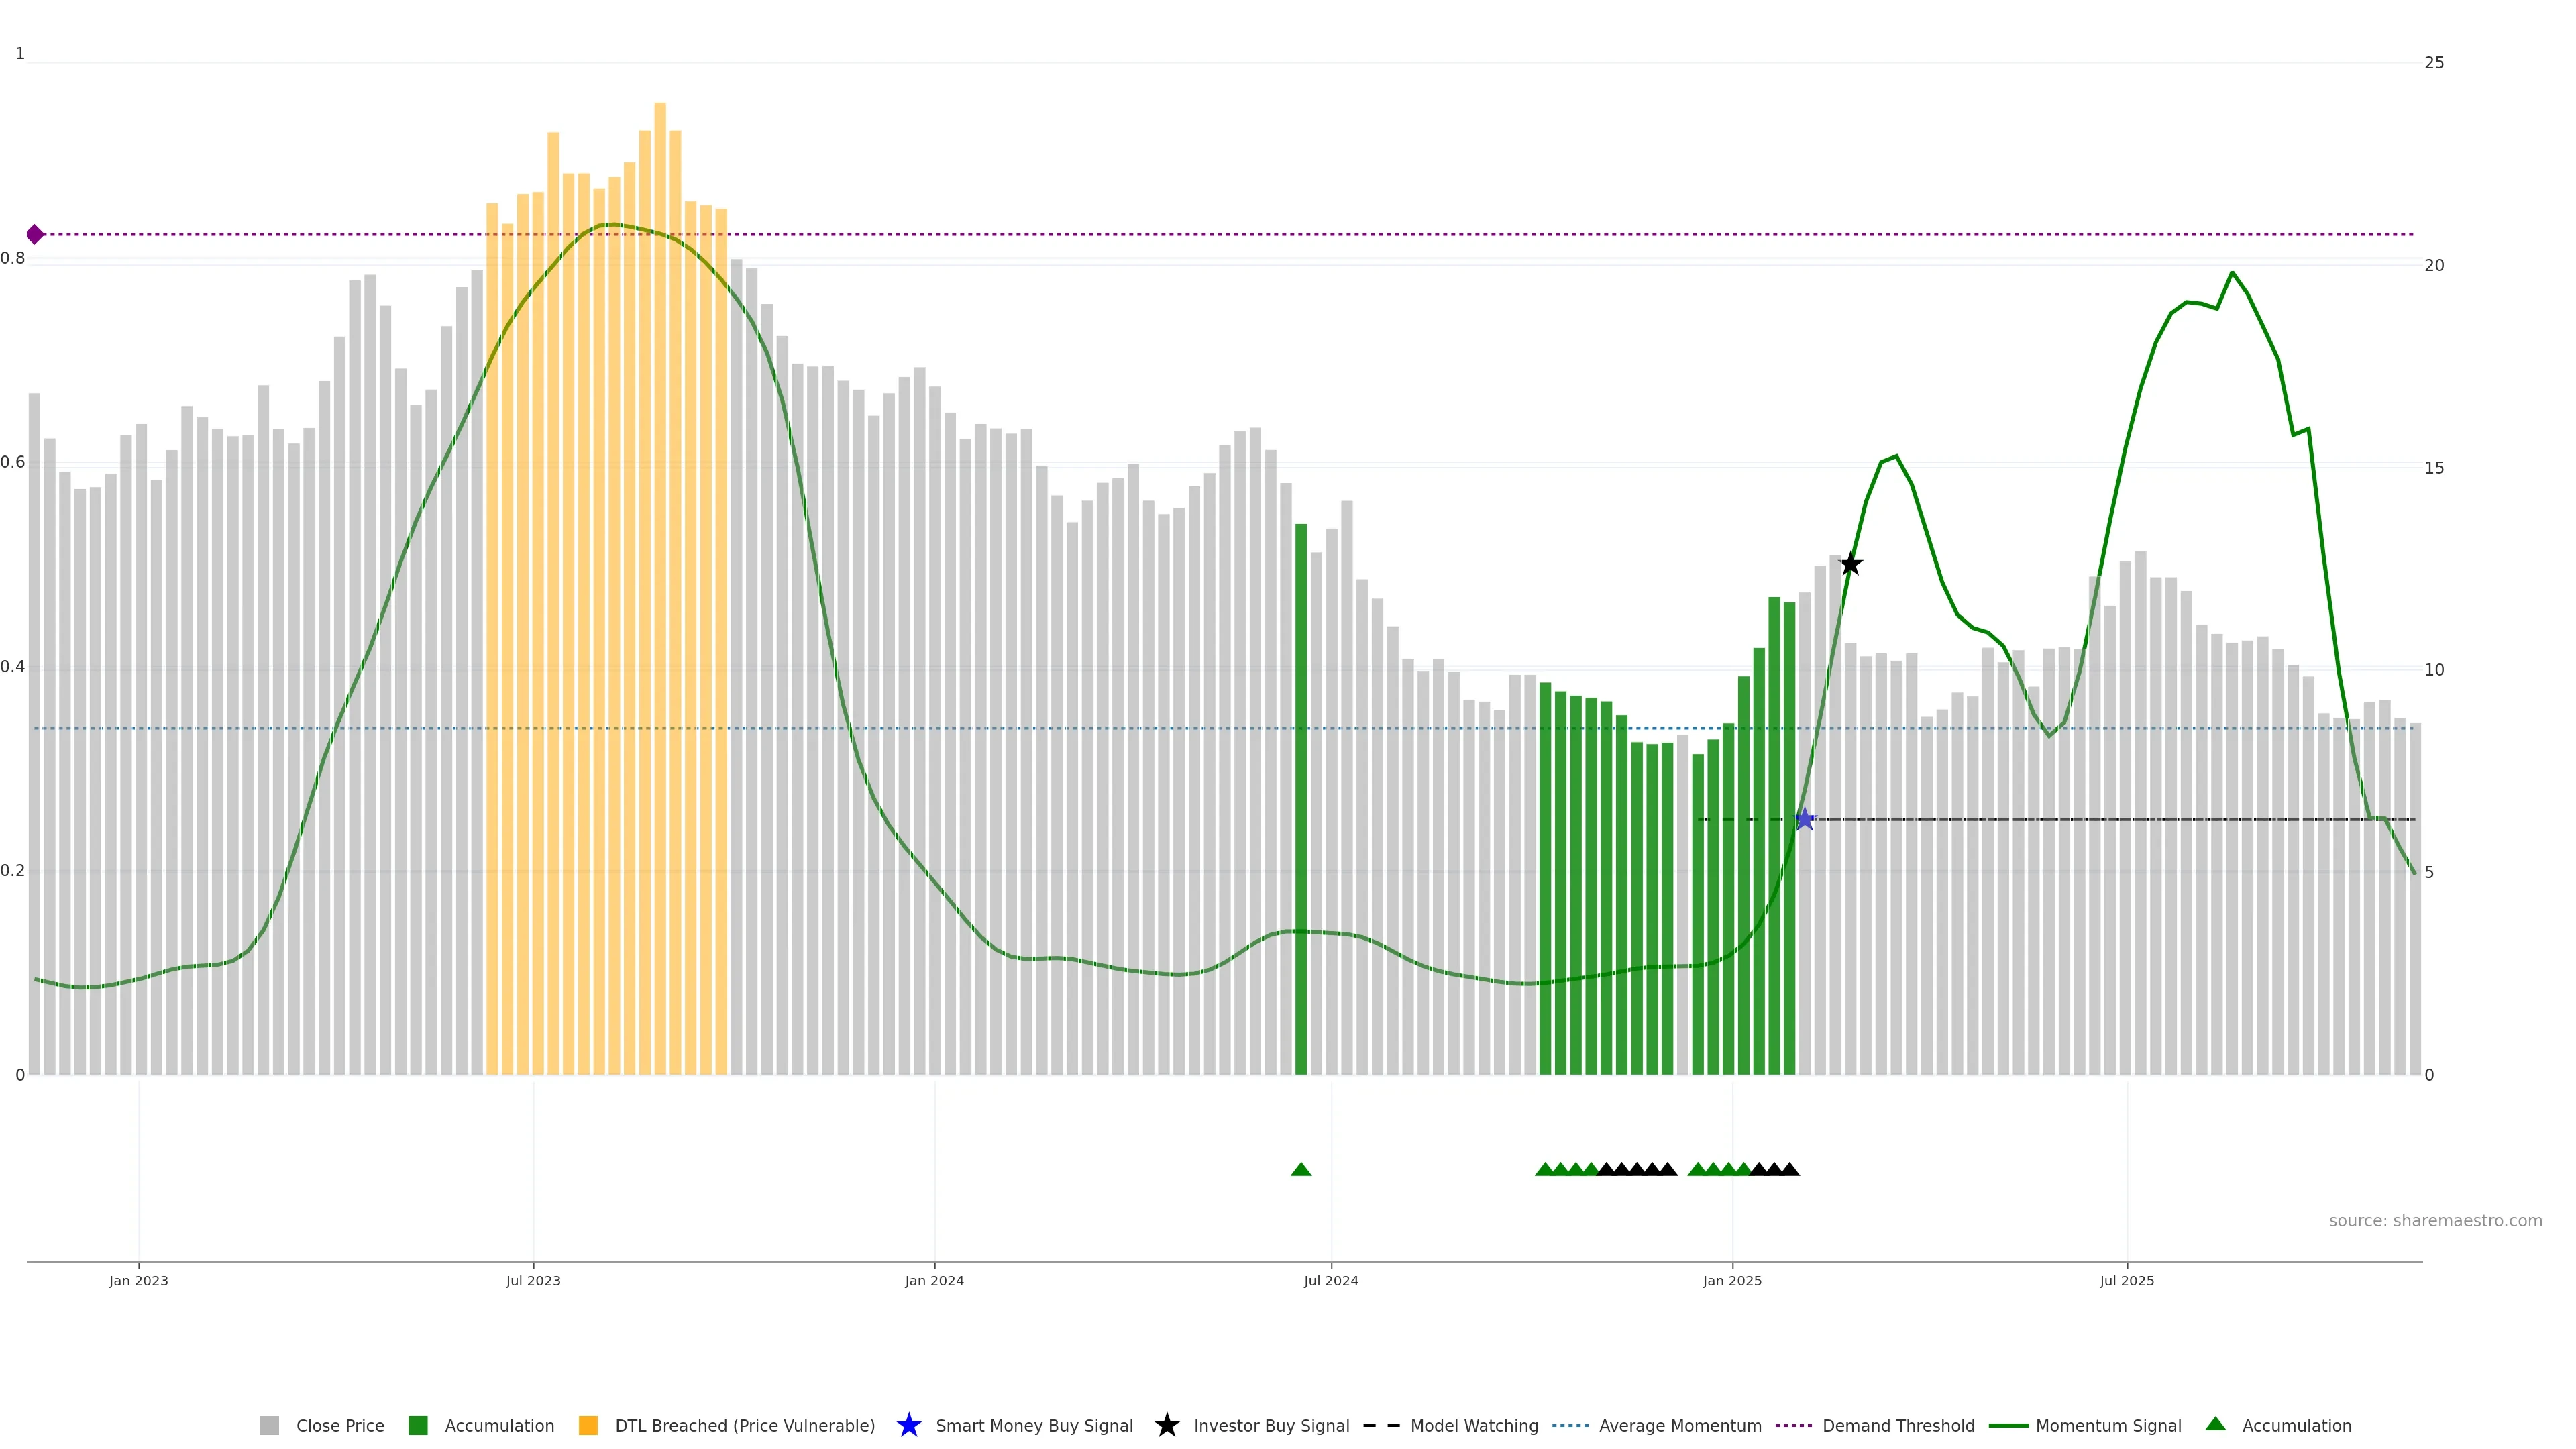Click the tallest orange bar in the chart
Image resolution: width=2576 pixels, height=1449 pixels.
coord(660,588)
